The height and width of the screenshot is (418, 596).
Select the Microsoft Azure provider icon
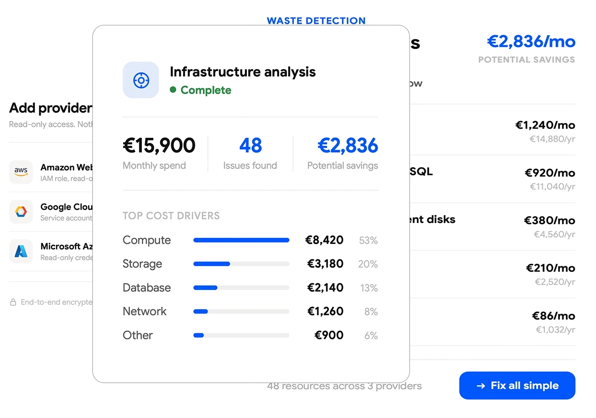click(x=21, y=251)
